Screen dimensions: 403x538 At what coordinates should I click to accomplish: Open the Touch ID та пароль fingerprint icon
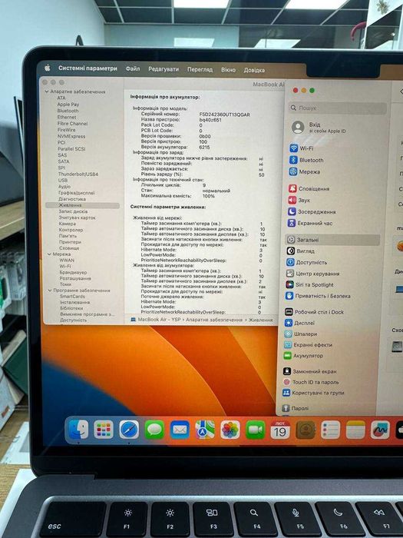(x=286, y=382)
